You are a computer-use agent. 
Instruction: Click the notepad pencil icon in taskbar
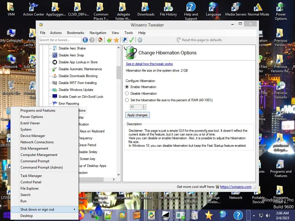click(108, 215)
